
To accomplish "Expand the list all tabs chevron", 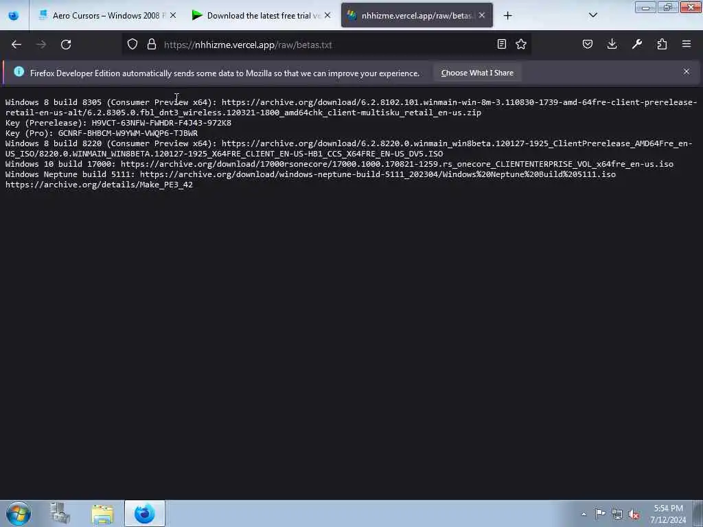I will [592, 15].
